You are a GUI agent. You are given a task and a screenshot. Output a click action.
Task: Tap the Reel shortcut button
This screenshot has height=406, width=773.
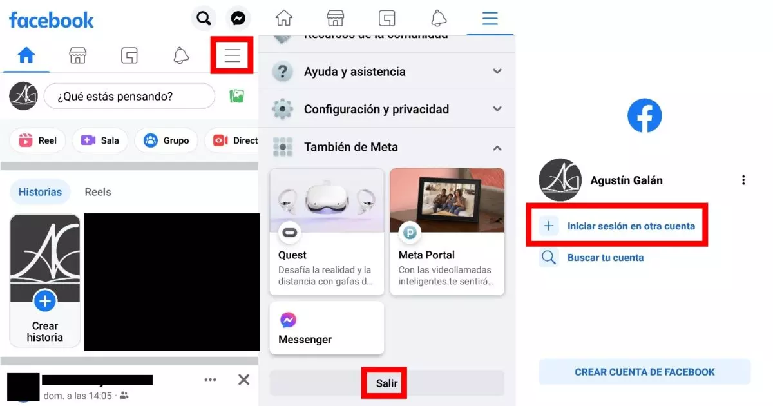[x=38, y=140]
